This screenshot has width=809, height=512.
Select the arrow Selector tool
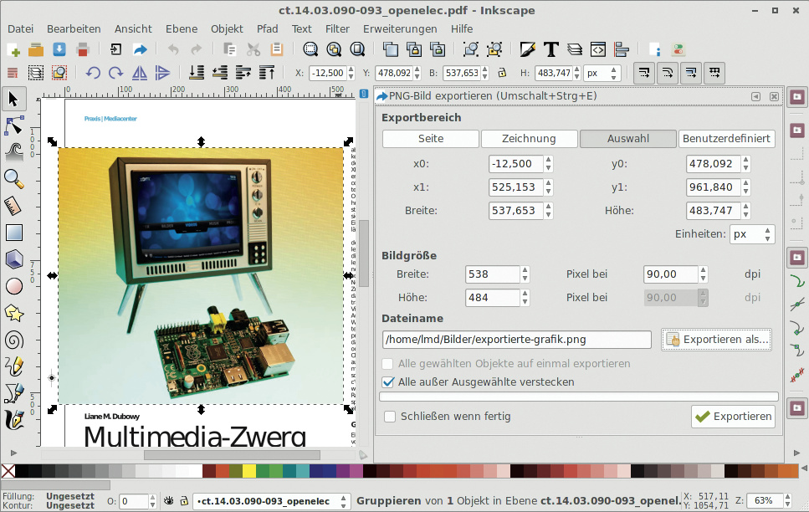(14, 99)
